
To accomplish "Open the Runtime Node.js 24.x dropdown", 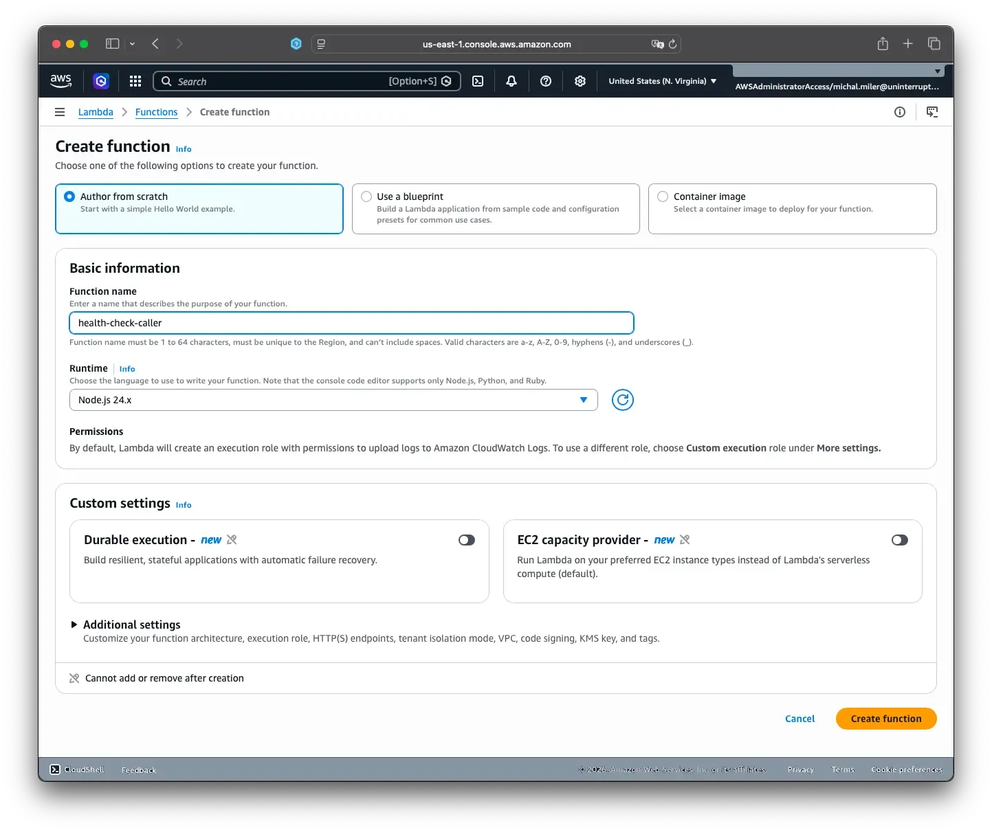I will (333, 400).
